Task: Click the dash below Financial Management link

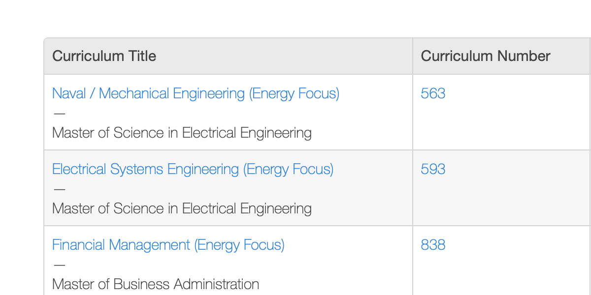Action: click(59, 265)
